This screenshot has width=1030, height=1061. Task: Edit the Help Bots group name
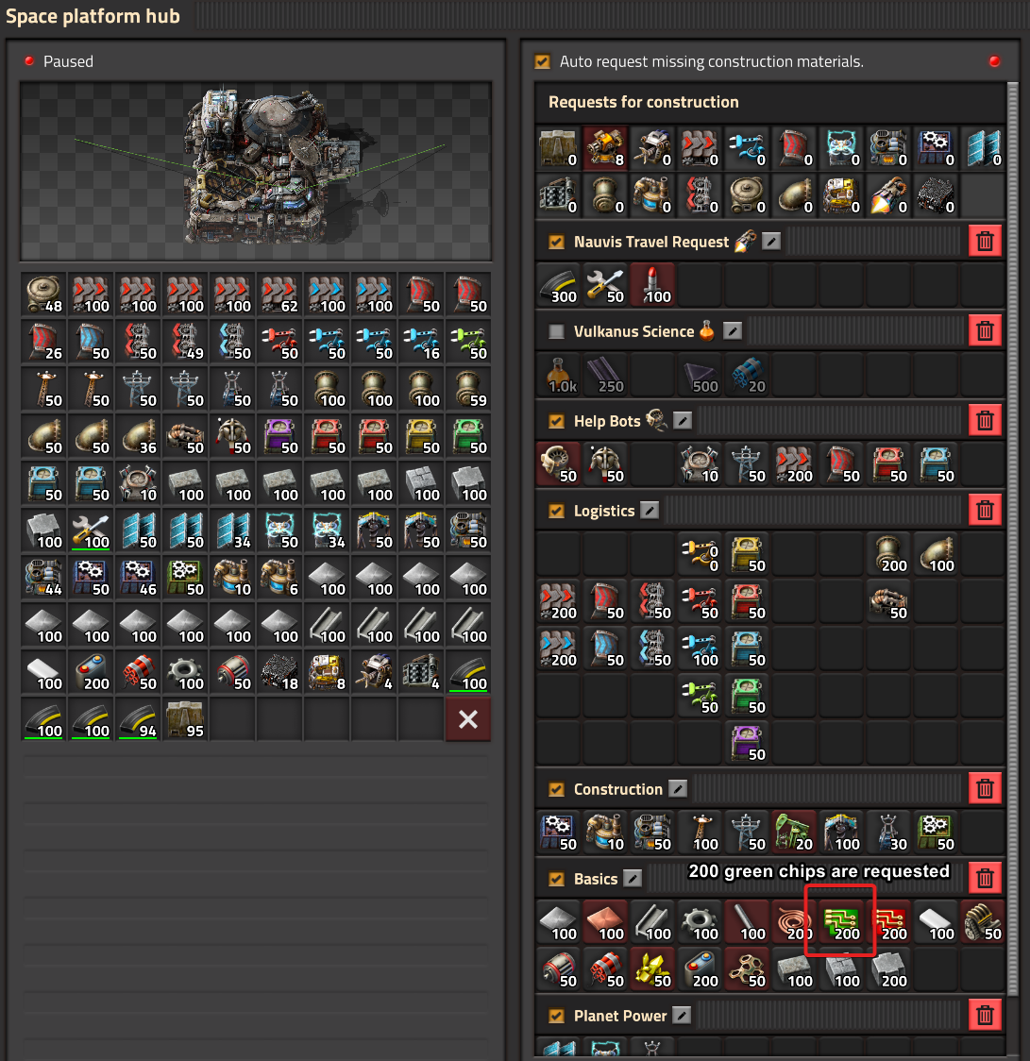(x=683, y=421)
